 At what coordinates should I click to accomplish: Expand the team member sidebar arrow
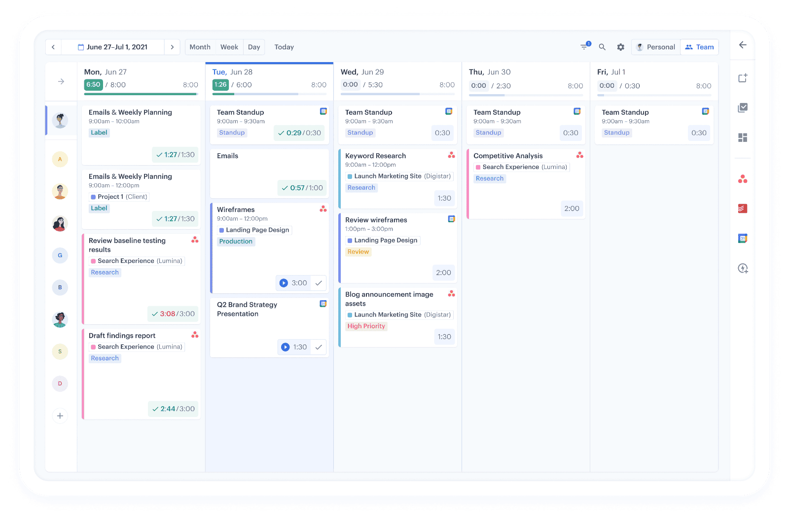(x=61, y=81)
